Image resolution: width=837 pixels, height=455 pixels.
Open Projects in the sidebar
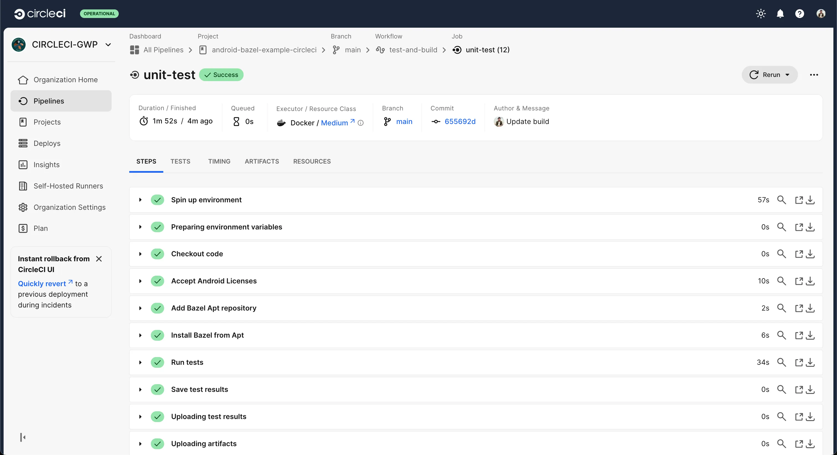click(61, 122)
